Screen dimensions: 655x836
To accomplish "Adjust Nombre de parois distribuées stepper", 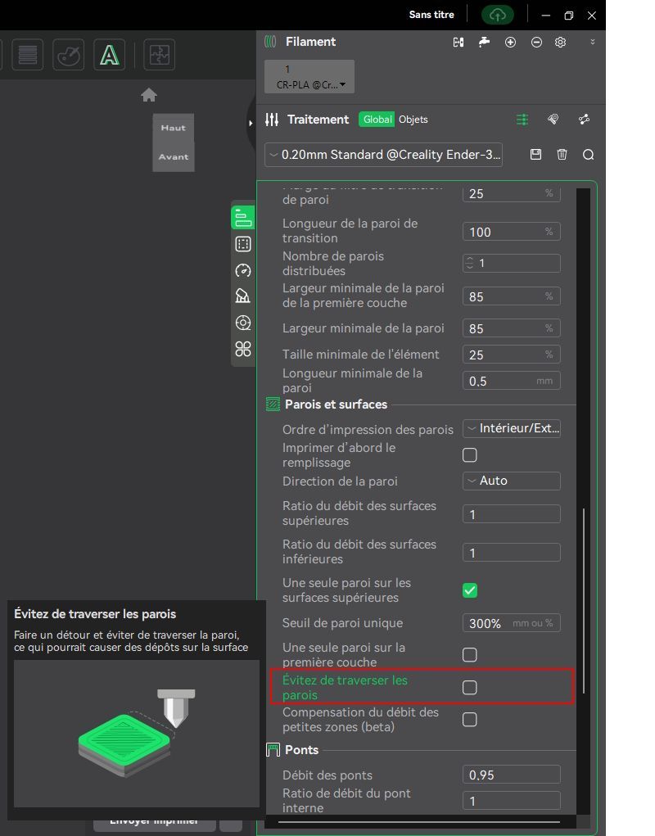I will coord(469,263).
